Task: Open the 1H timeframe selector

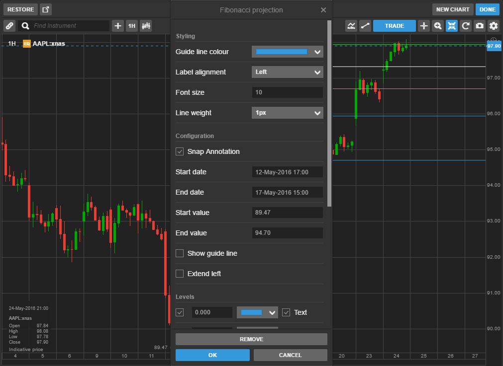Action: coord(132,26)
